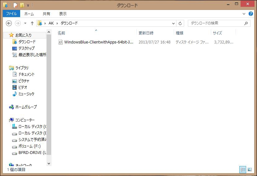
Task: Click the disc image file icon
Action: point(60,42)
